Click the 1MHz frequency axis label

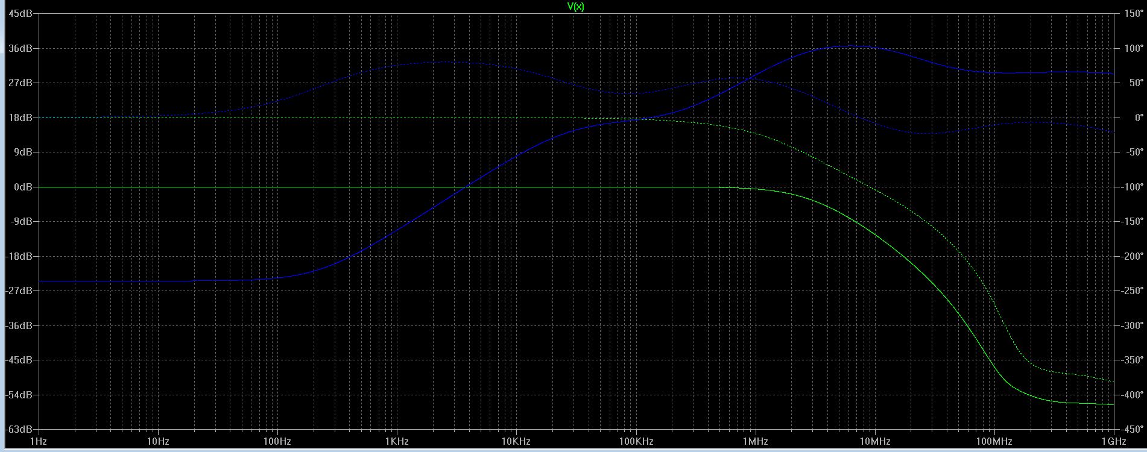click(x=755, y=441)
